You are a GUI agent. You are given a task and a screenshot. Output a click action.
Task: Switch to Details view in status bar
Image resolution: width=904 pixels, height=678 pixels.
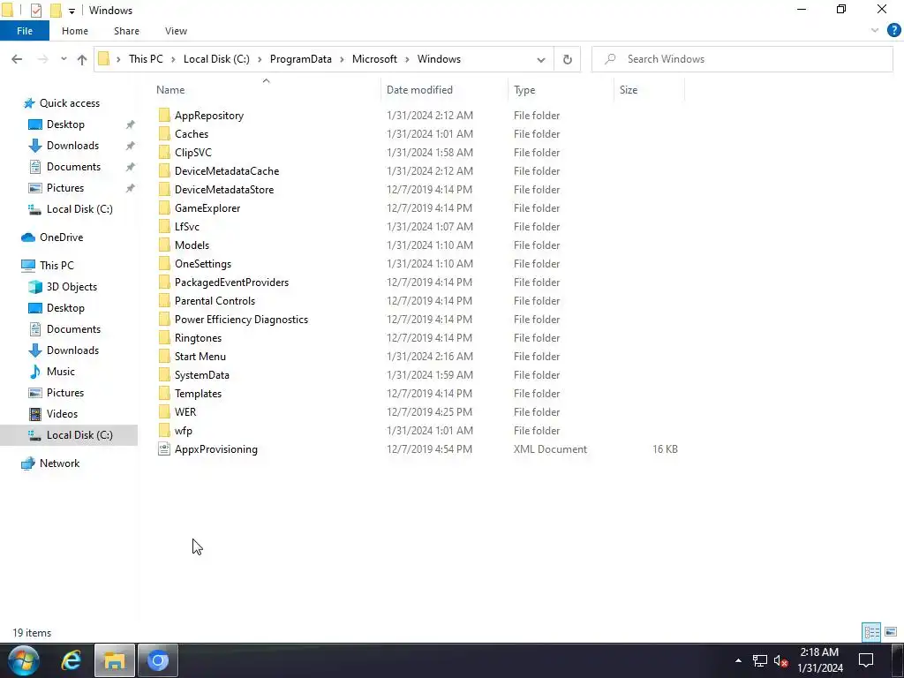coord(871,632)
